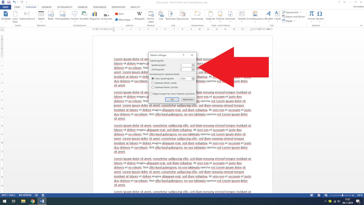Switch to the SEITENLAYOUT tab
364x205 pixels.
click(x=65, y=7)
